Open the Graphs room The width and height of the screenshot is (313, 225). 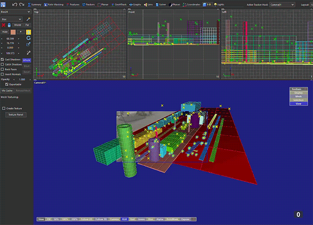pos(135,4)
